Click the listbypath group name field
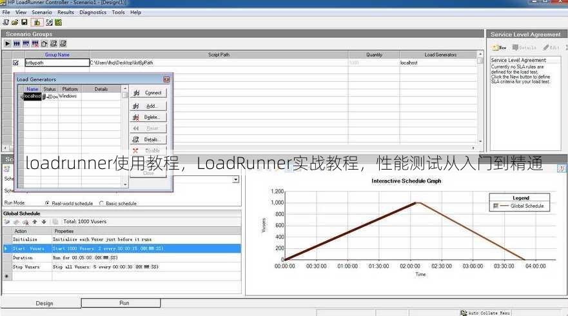The width and height of the screenshot is (568, 316). pos(57,63)
